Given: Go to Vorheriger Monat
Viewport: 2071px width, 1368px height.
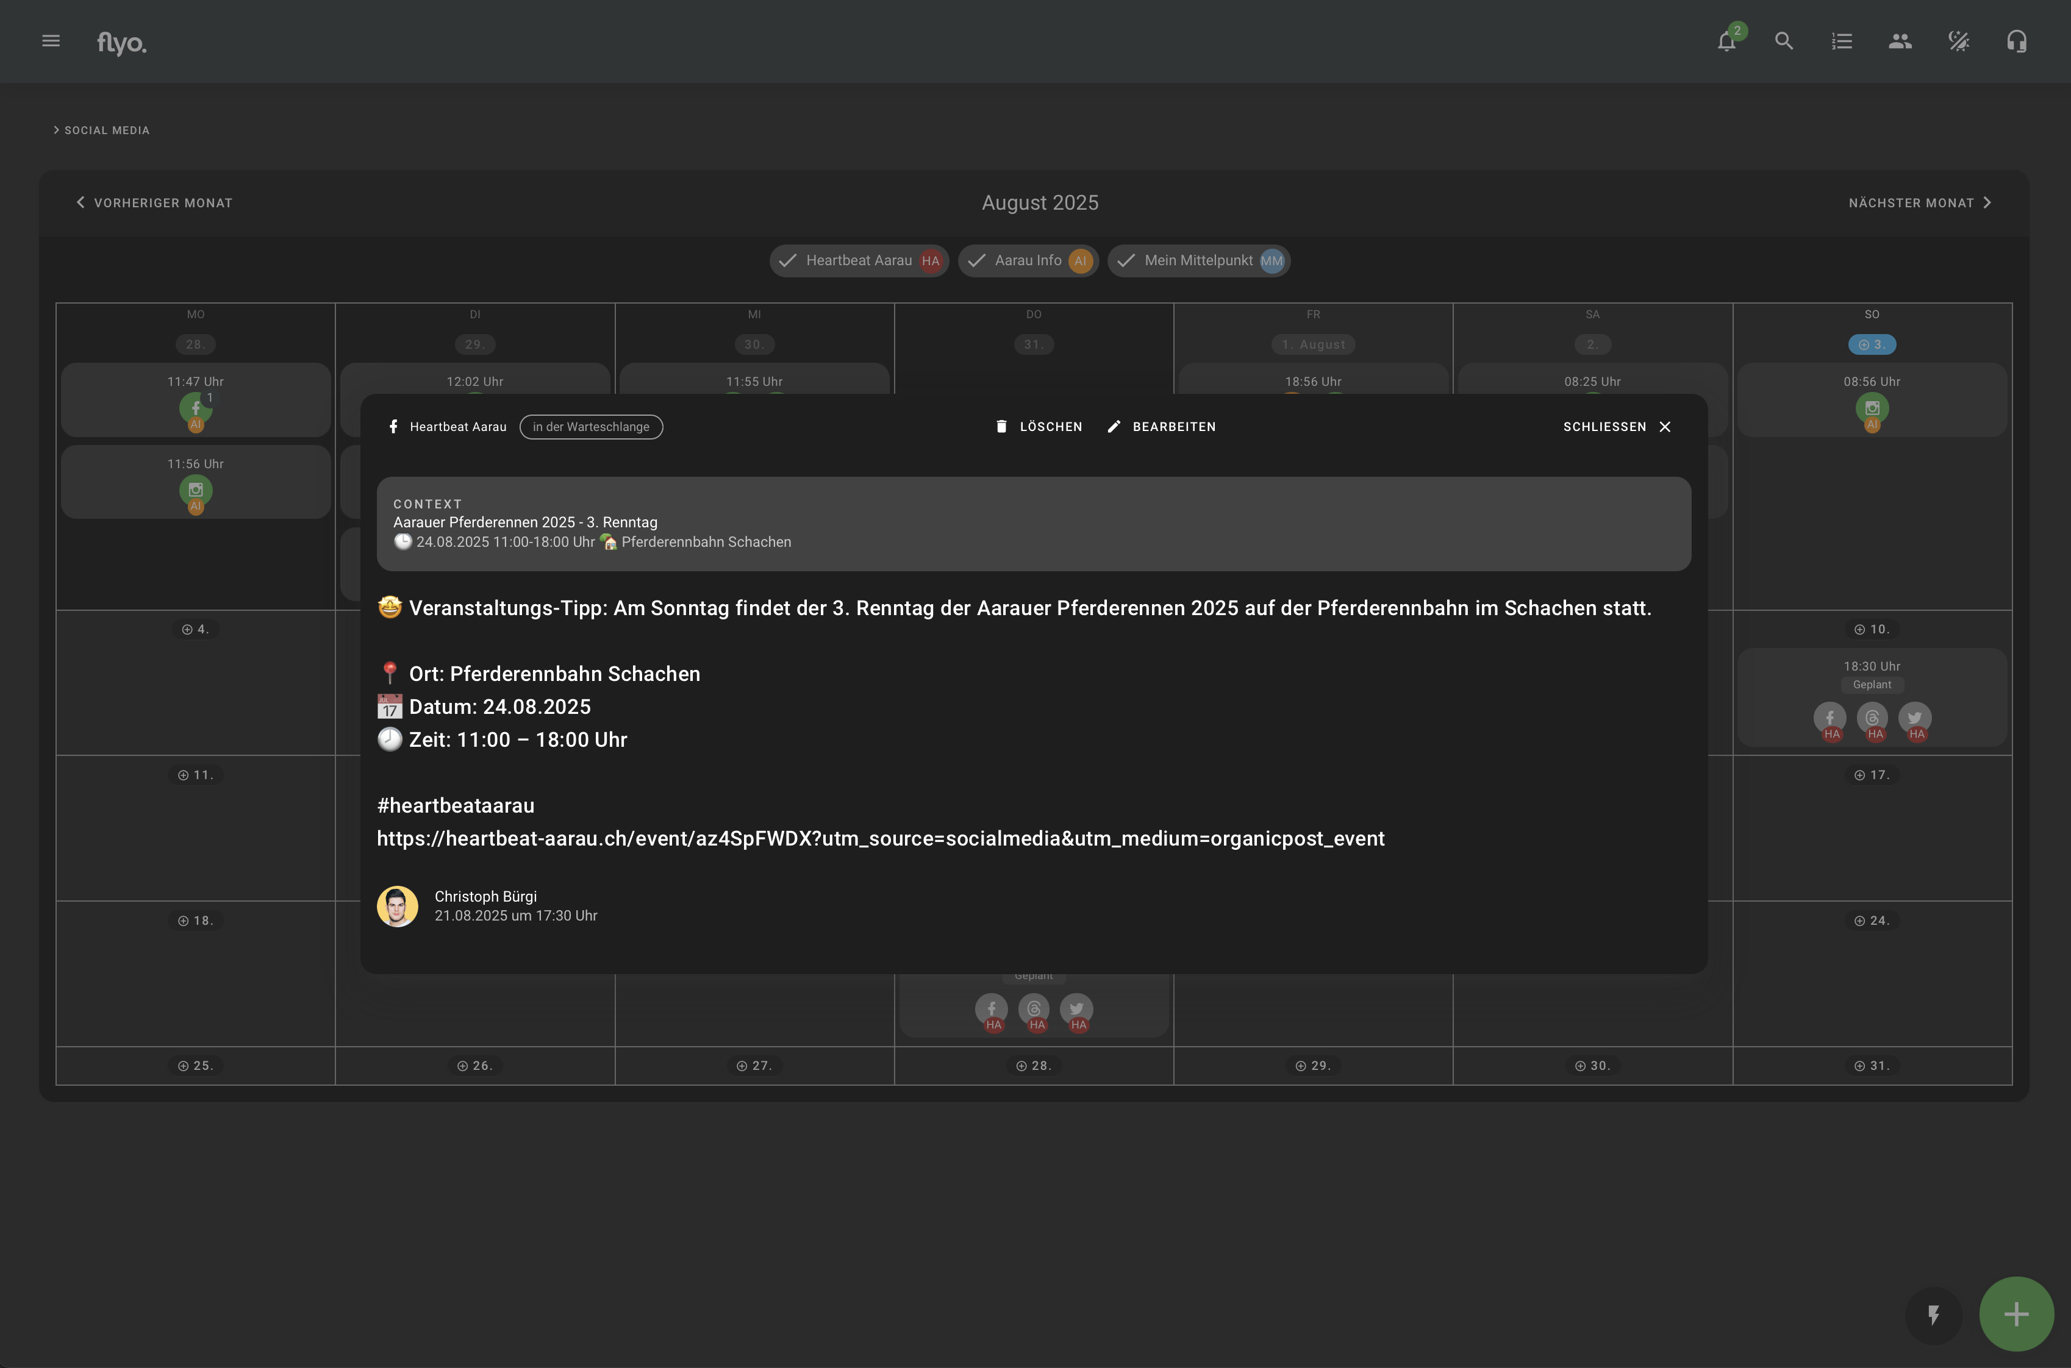Looking at the screenshot, I should (154, 202).
